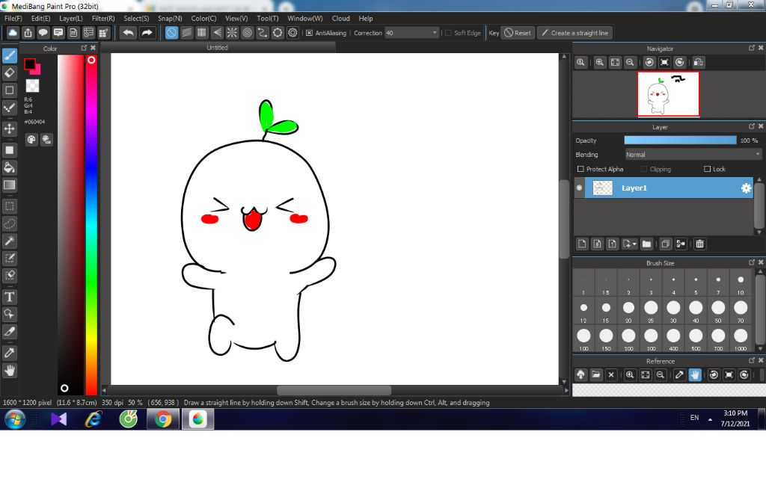Click the rainbow hue bar

pos(91,224)
